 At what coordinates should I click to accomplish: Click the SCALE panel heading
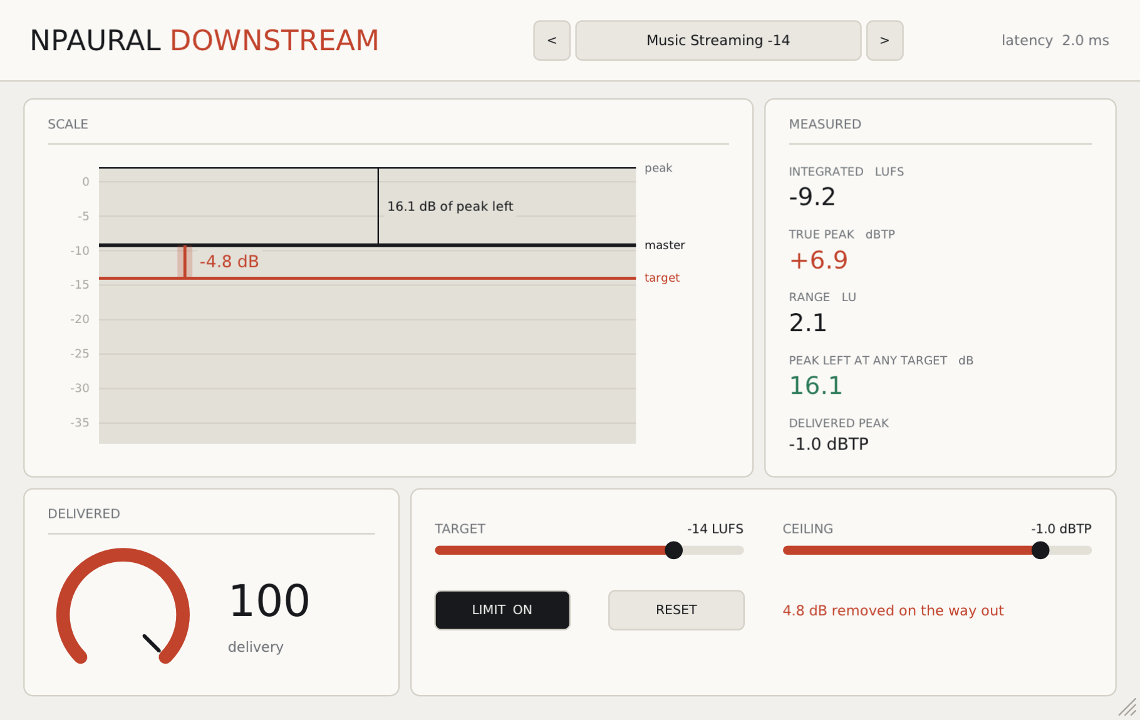coord(68,124)
